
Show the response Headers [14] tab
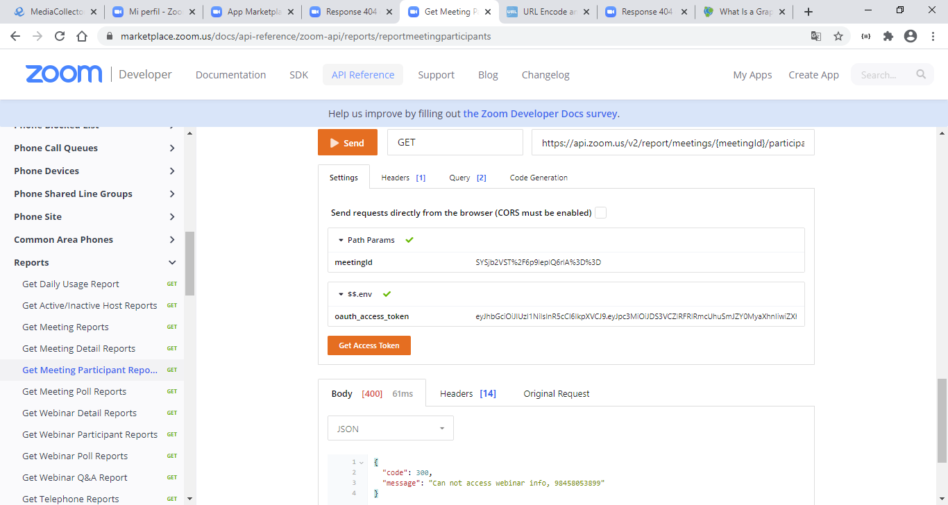pyautogui.click(x=468, y=393)
